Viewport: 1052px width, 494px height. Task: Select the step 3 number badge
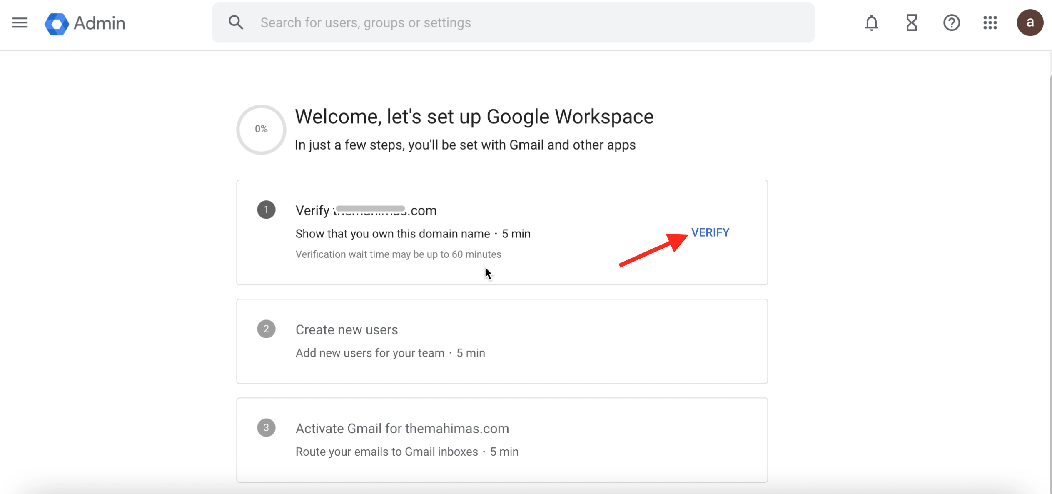point(266,428)
